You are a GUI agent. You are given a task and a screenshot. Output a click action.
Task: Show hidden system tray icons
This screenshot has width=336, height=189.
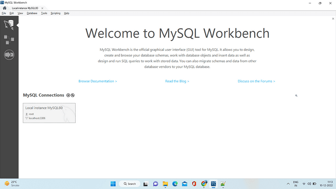pos(288,184)
